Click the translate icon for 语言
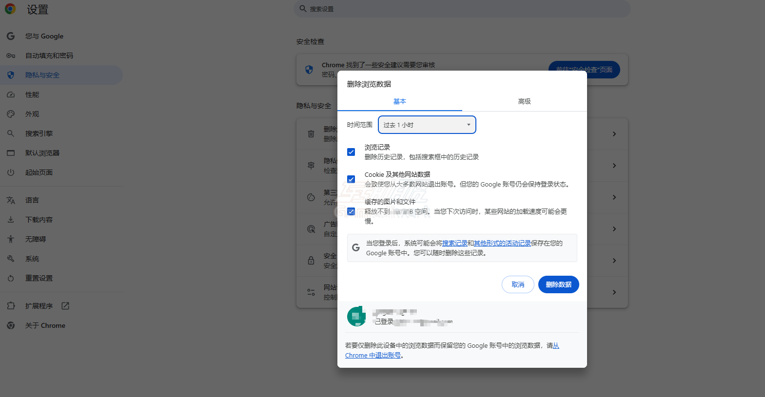Screen dimensions: 765x397 tap(11, 200)
